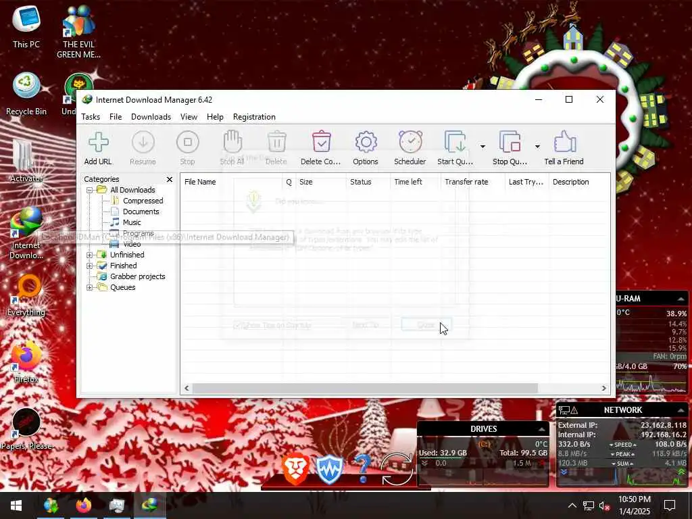Open the Stop Queue dropdown arrow

537,147
